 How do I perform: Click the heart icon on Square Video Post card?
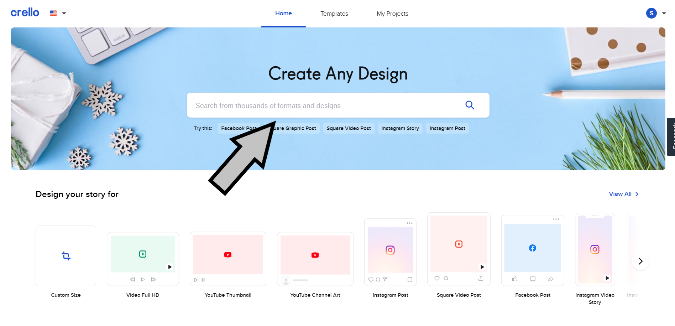(437, 278)
